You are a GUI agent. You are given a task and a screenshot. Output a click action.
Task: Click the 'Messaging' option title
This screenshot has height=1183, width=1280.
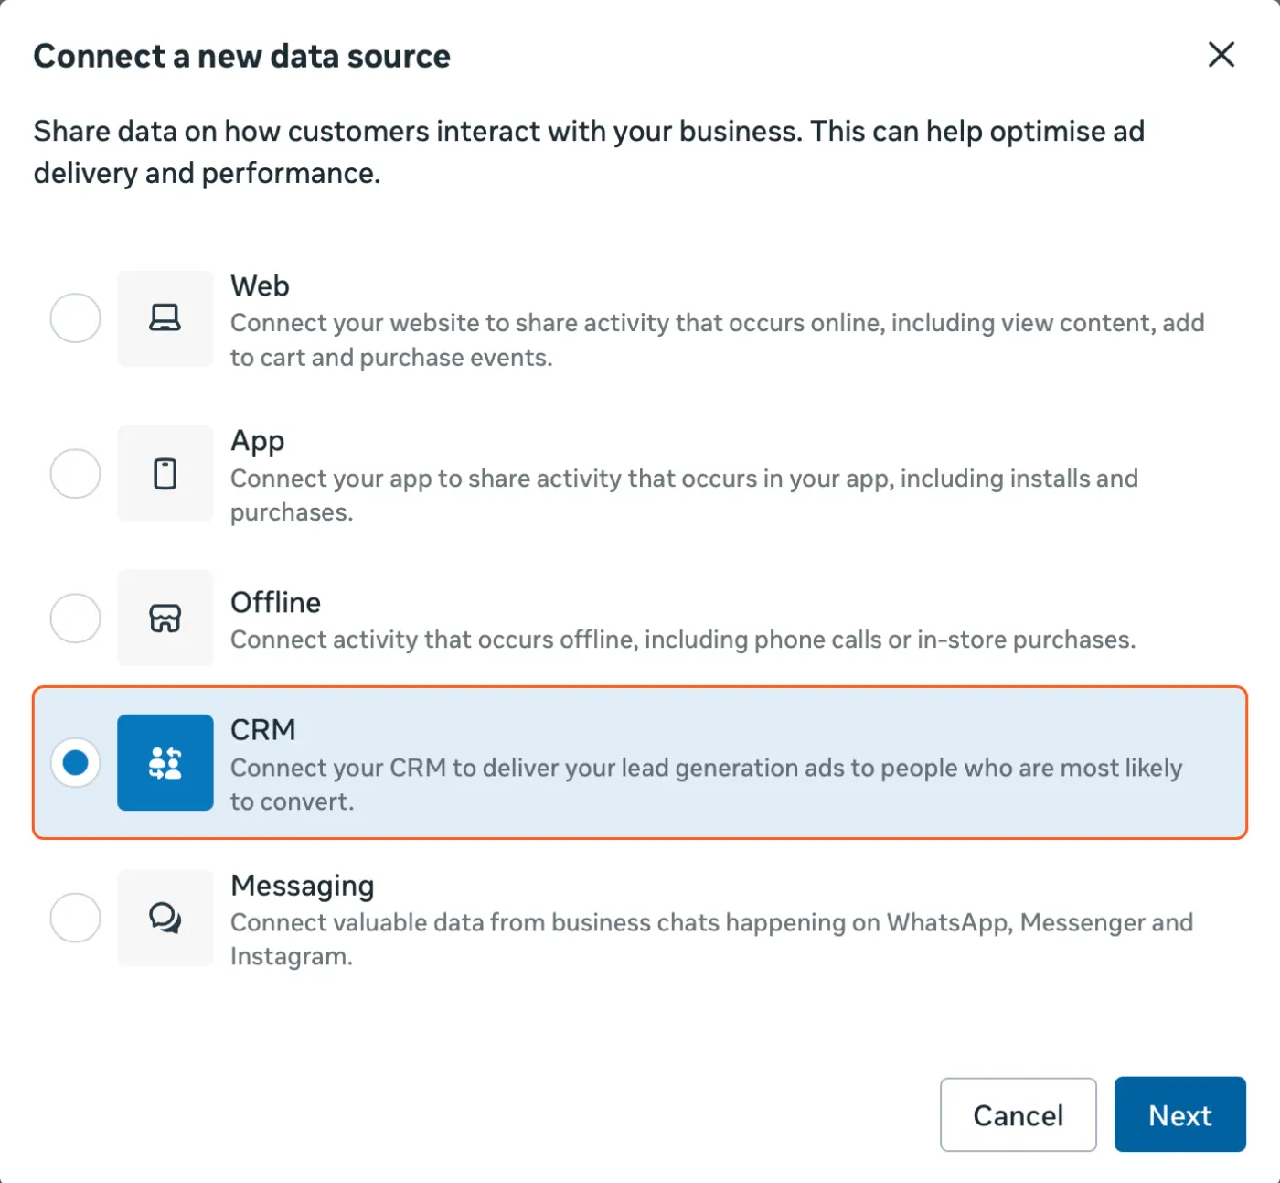click(x=303, y=887)
